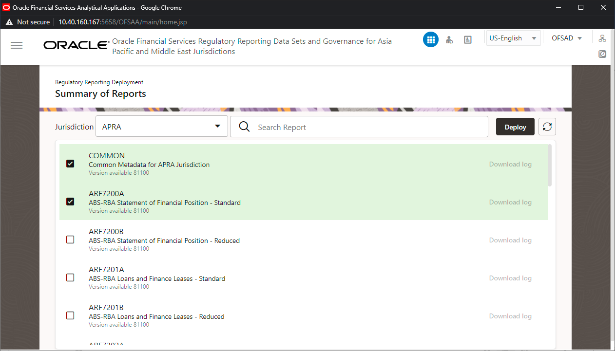This screenshot has height=351, width=615.
Task: Click the COMMON report title
Action: pos(107,156)
